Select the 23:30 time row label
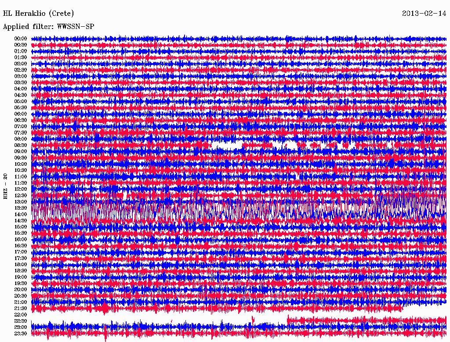This screenshot has width=450, height=342. point(21,333)
